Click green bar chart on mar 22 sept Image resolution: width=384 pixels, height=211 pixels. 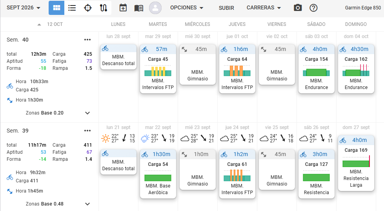tap(158, 178)
